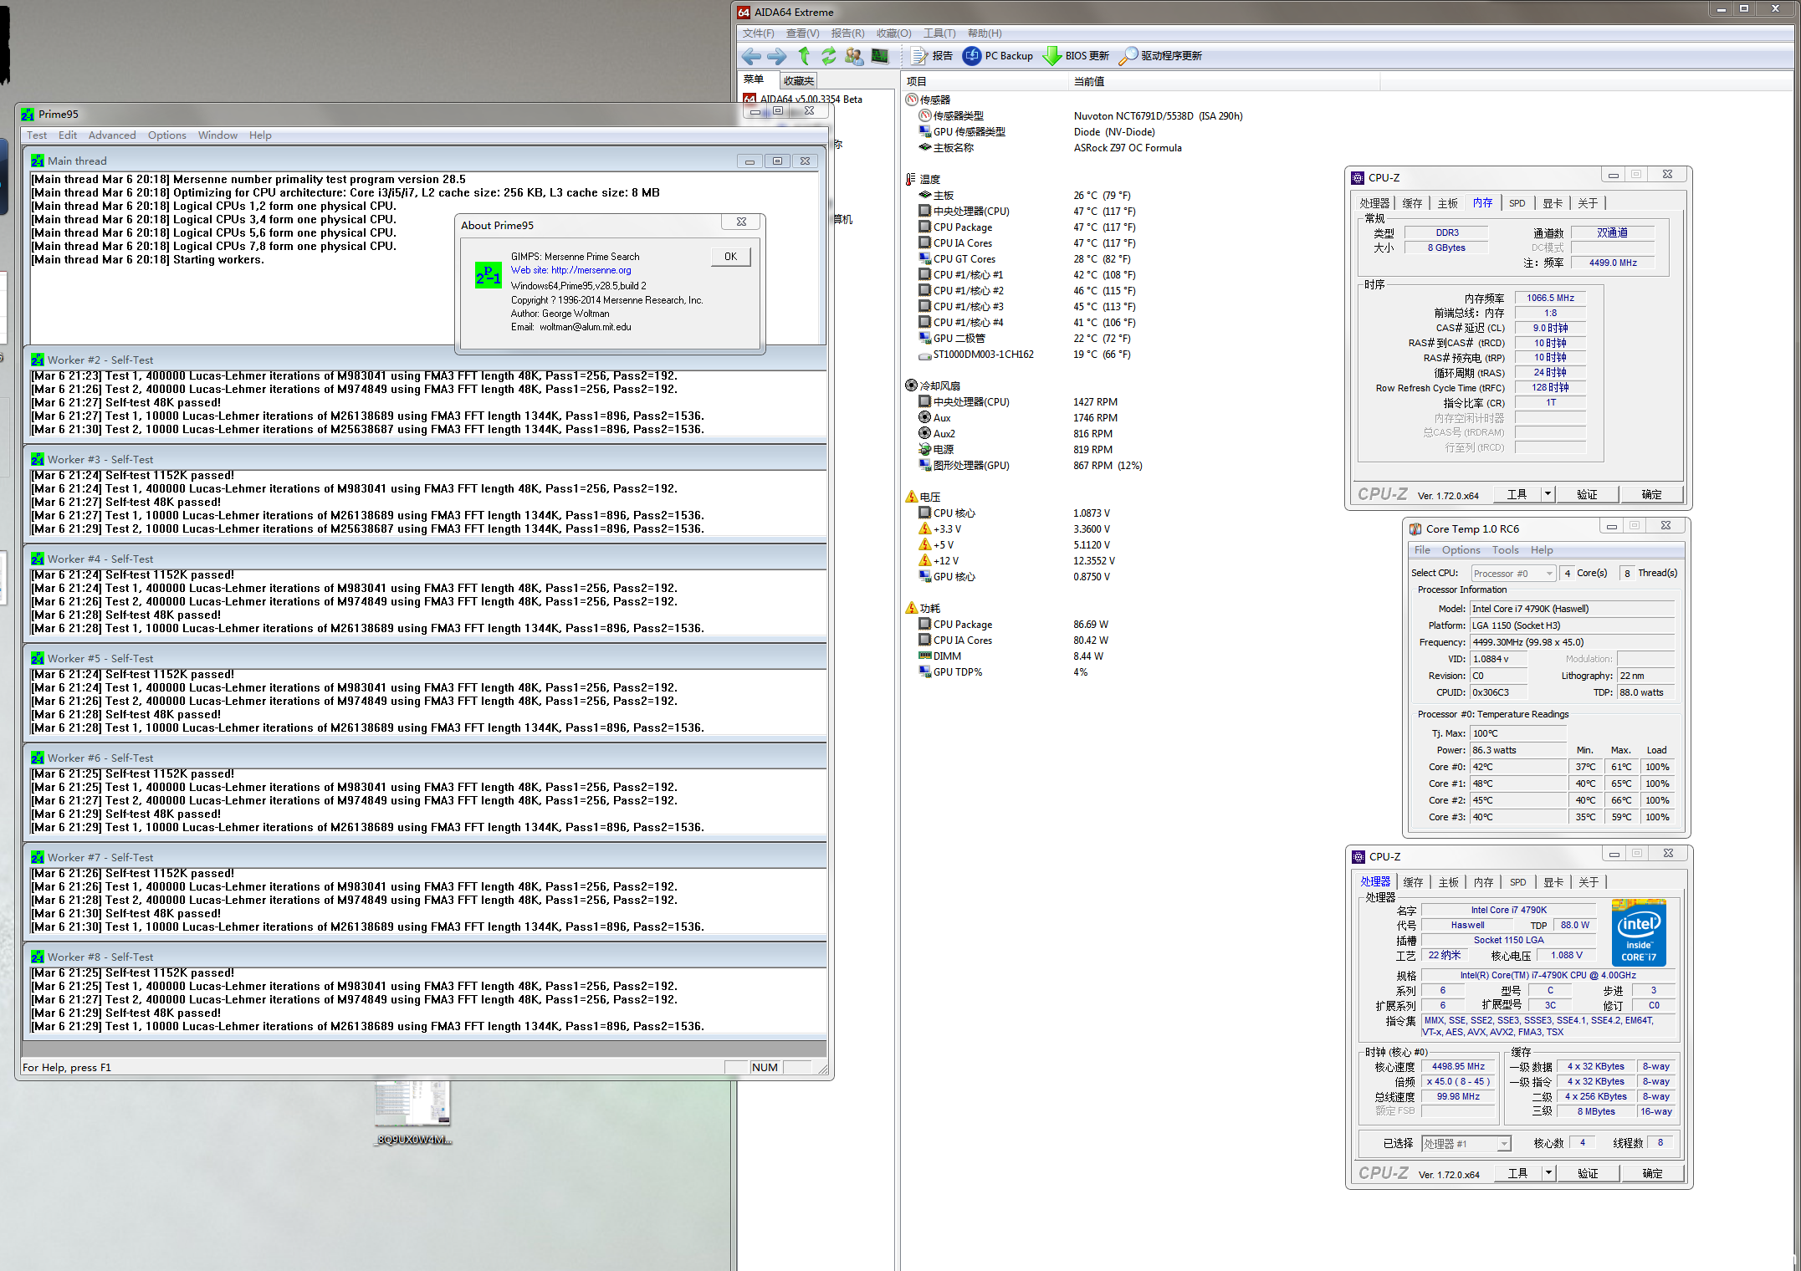The height and width of the screenshot is (1271, 1801).
Task: Open the mersenne.org web site link
Action: pos(591,270)
